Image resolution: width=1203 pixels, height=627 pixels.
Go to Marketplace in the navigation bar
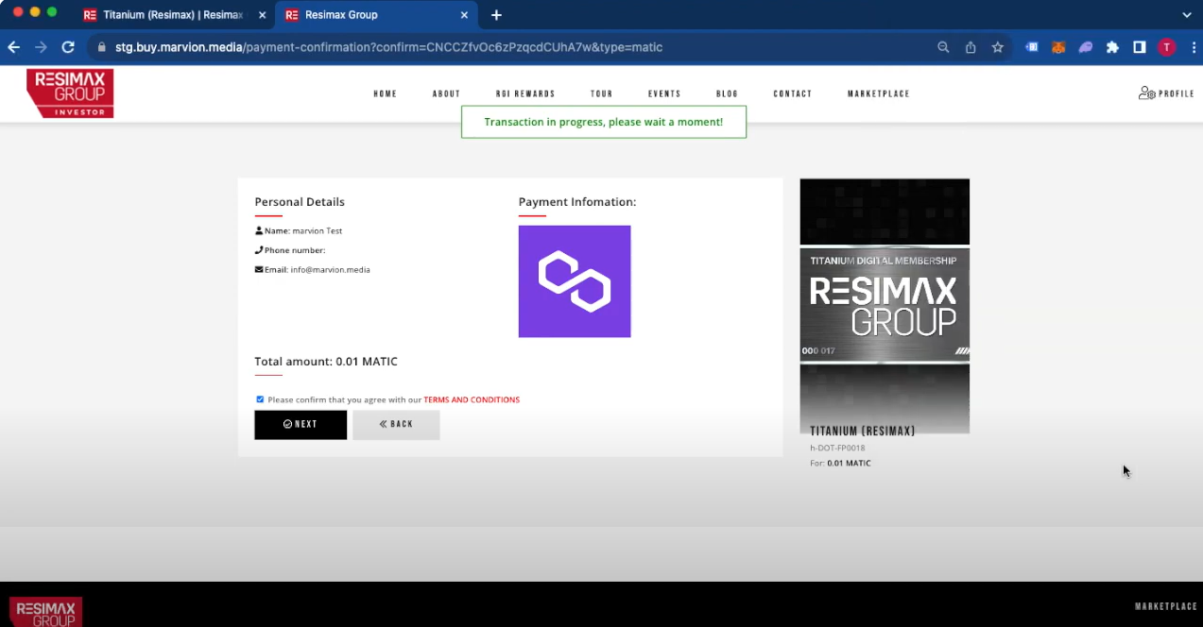878,94
